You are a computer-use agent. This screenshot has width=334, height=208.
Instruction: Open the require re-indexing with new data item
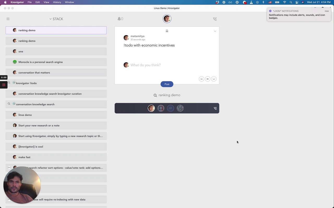click(56, 199)
